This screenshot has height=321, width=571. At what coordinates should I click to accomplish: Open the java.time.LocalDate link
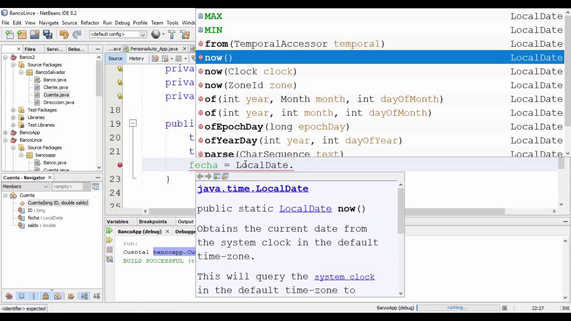(252, 189)
